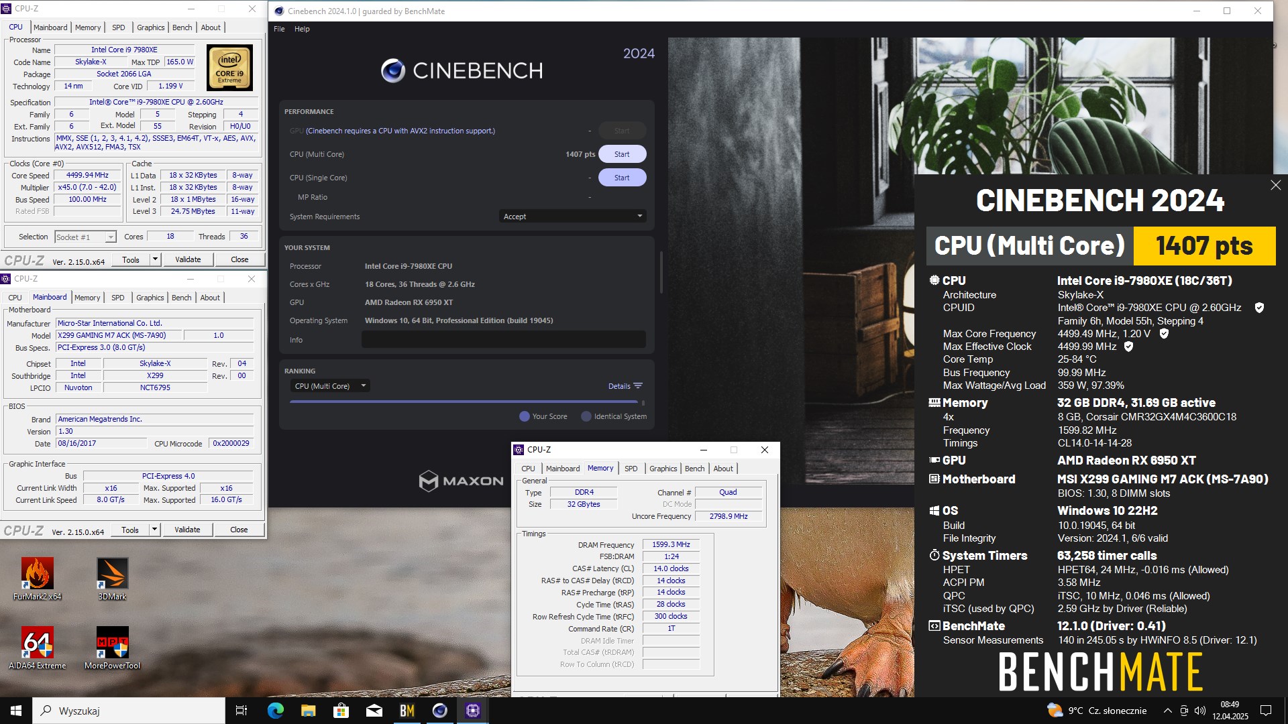Screen dimensions: 1288x724
Task: Open CPU tab in Memory CPU-Z window
Action: coord(528,469)
